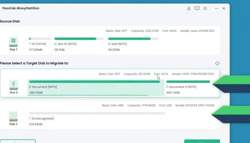Click the 577.83MB size text

35,50
